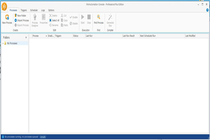Viewport: 210px width, 140px height.
Task: Switch to the Triggers tab
Action: pos(24,10)
